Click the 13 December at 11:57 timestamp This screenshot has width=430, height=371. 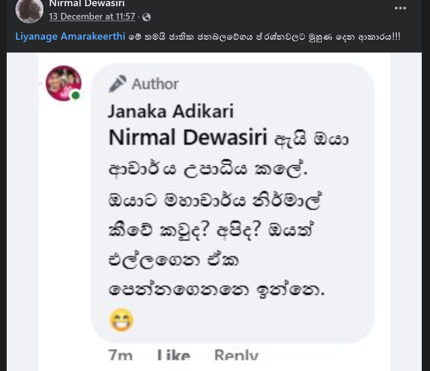point(92,16)
